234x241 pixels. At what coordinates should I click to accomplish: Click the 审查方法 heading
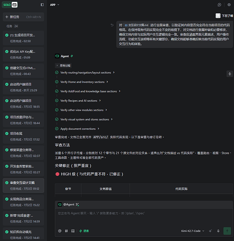(62, 145)
